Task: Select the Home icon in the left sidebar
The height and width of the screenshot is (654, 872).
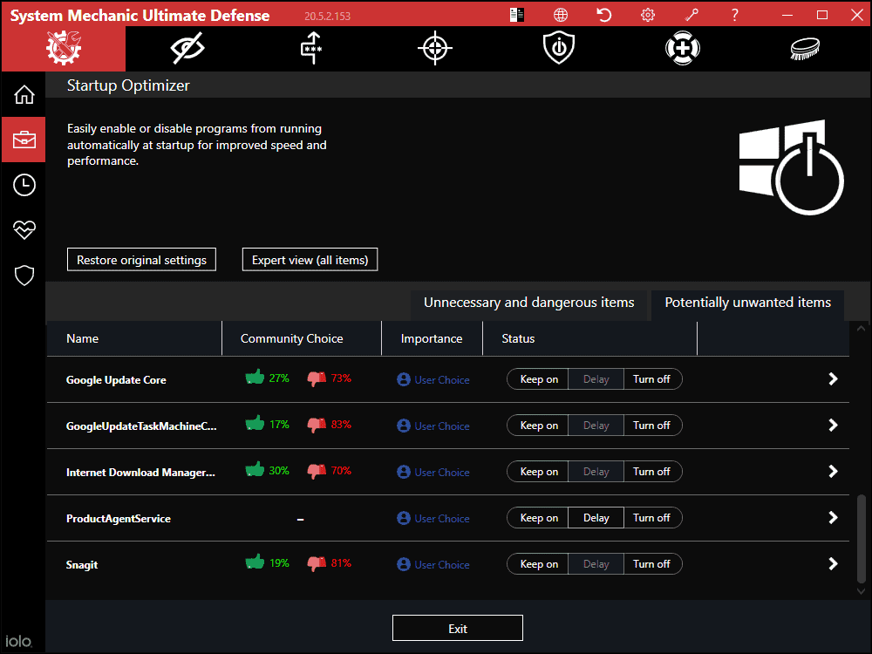Action: (24, 94)
